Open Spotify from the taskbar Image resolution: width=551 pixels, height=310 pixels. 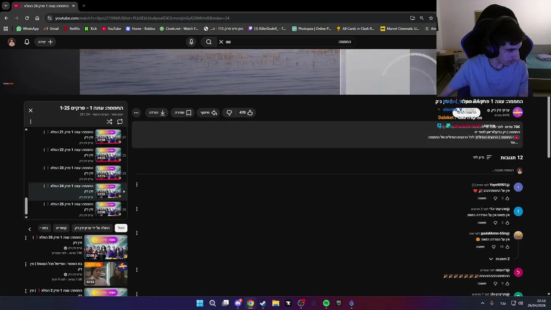[x=326, y=303]
